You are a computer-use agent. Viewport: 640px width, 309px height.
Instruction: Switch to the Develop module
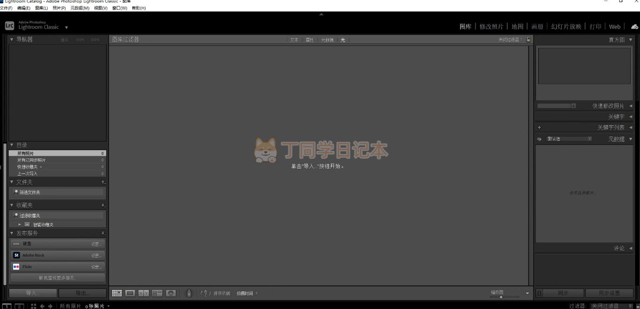[x=491, y=26]
